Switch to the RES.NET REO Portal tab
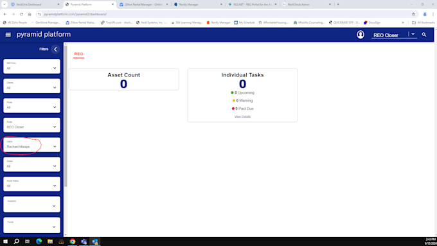 pos(252,4)
